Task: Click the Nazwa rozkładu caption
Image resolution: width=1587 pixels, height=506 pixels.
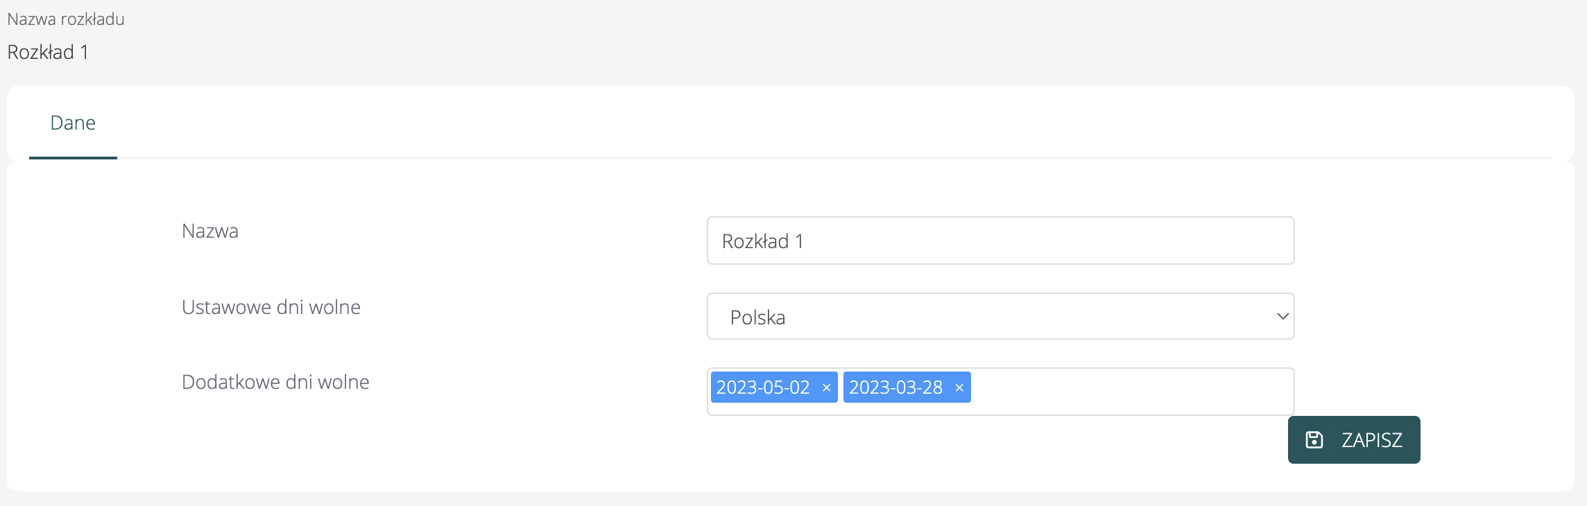Action: pos(66,19)
